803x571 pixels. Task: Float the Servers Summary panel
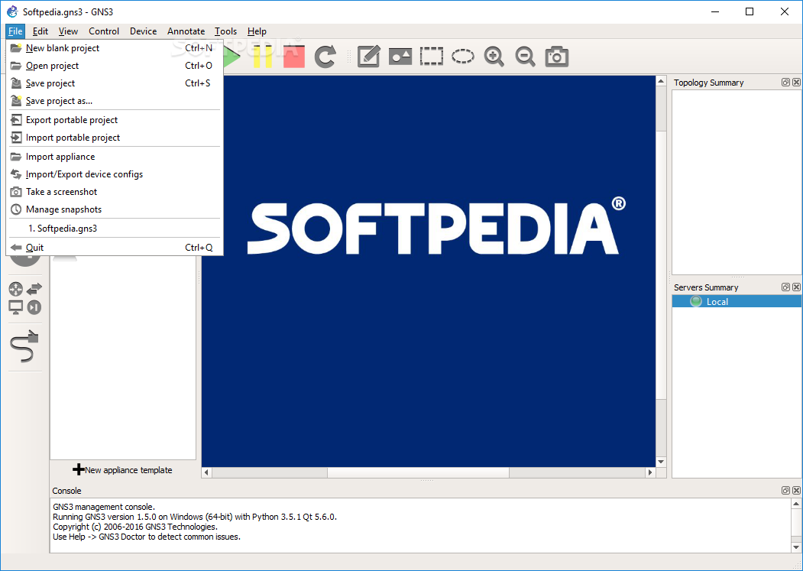785,287
